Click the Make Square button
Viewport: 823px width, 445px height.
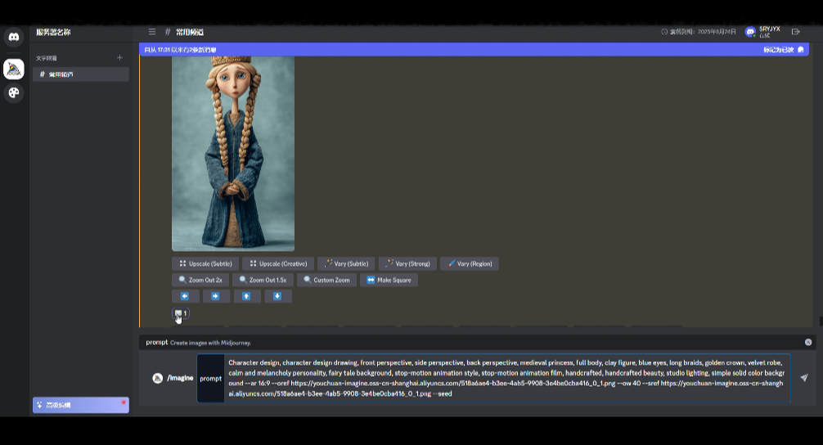[x=389, y=280]
